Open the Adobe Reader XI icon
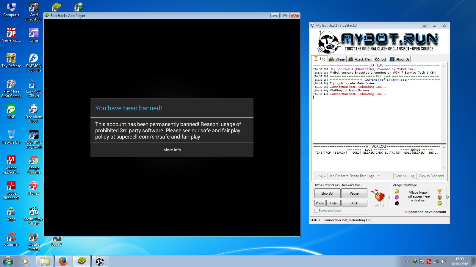The height and width of the screenshot is (267, 476). point(11,190)
